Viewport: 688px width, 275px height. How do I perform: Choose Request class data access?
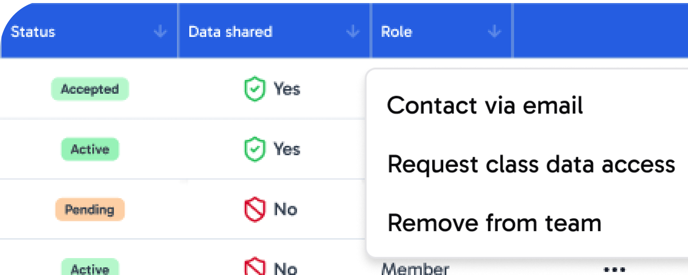[x=531, y=164]
